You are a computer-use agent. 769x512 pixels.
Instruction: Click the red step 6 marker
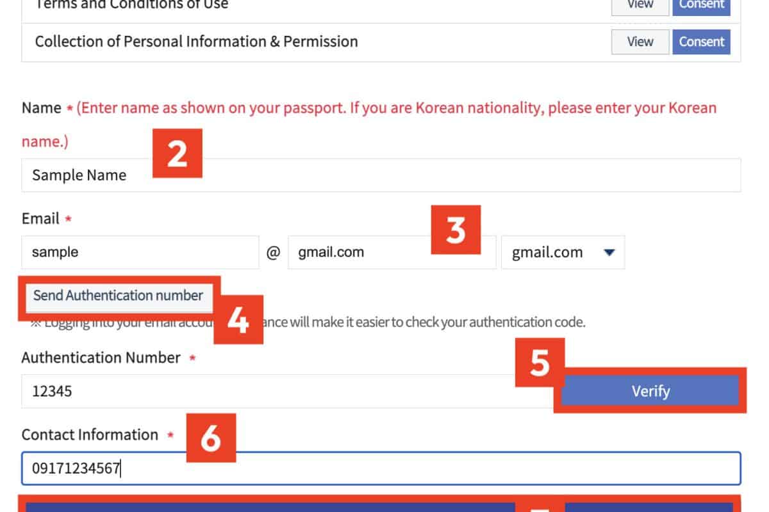pyautogui.click(x=211, y=438)
